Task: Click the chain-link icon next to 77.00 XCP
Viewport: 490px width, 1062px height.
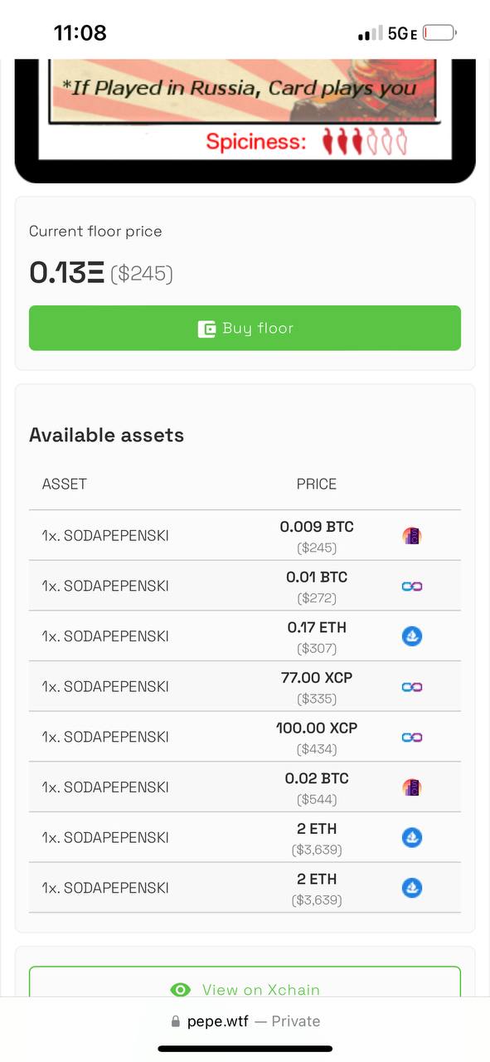Action: coord(412,687)
